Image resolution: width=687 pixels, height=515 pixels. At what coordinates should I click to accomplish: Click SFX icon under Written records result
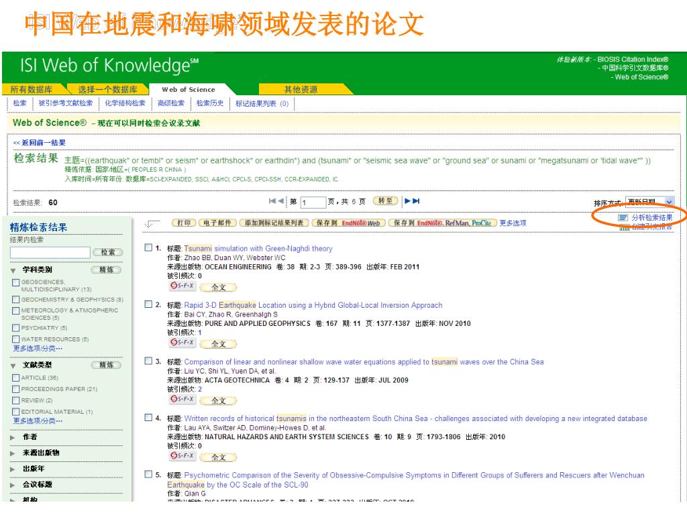coord(182,456)
